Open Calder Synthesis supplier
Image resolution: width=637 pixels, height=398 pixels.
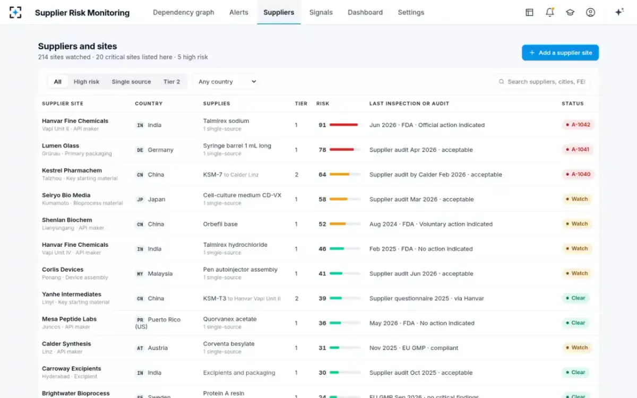tap(66, 344)
